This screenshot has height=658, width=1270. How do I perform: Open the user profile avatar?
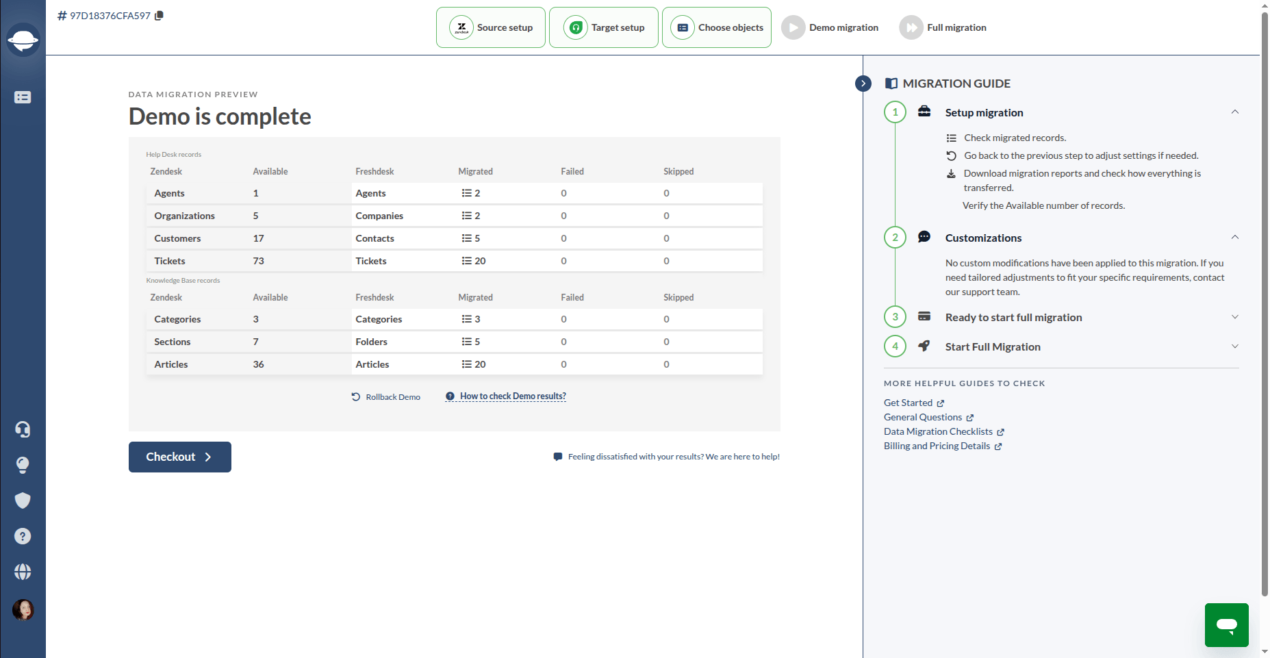[23, 609]
